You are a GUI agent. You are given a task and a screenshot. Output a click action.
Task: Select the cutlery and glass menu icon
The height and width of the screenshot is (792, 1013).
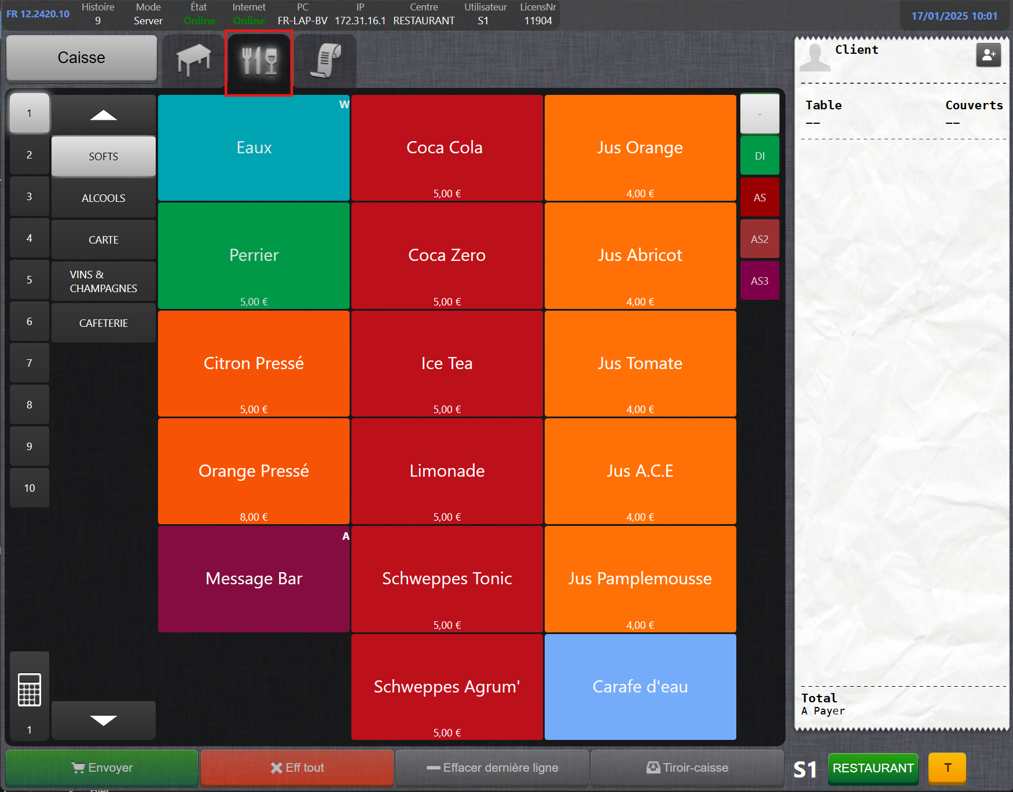click(259, 62)
